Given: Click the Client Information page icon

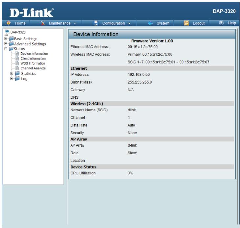Looking at the screenshot, I should (17, 59).
